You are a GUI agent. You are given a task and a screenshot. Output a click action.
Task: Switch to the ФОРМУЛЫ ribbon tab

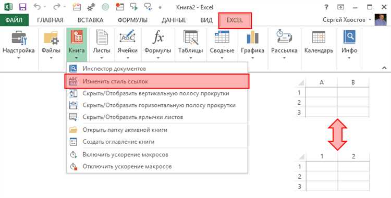coord(132,20)
